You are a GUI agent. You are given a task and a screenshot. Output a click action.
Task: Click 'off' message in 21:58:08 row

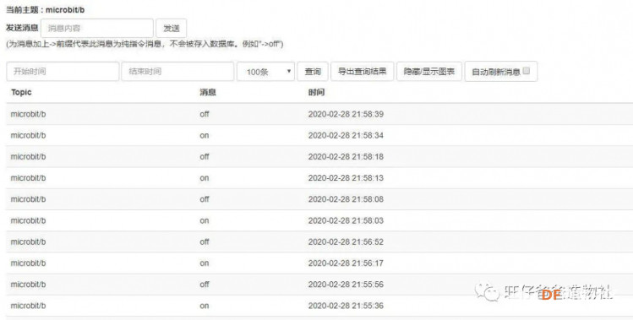(x=205, y=199)
